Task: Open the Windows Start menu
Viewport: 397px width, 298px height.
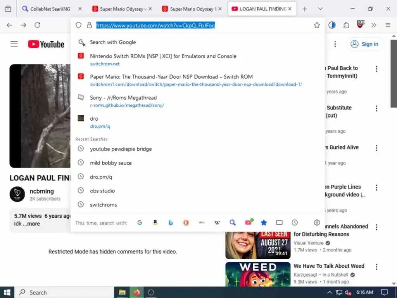Action: click(x=7, y=293)
